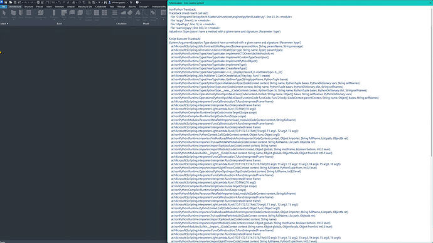Click the System.ArgumentException message line
The width and height of the screenshot is (433, 243).
(235, 43)
